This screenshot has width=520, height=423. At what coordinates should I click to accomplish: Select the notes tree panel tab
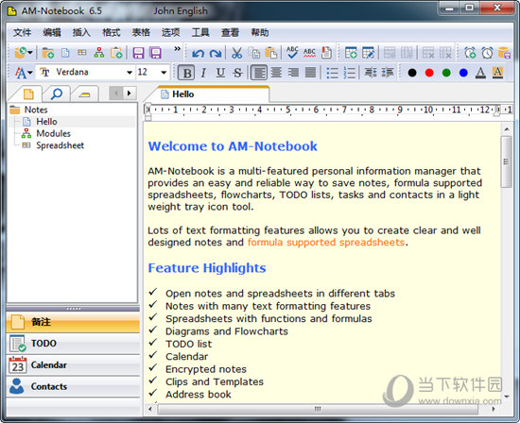[28, 94]
